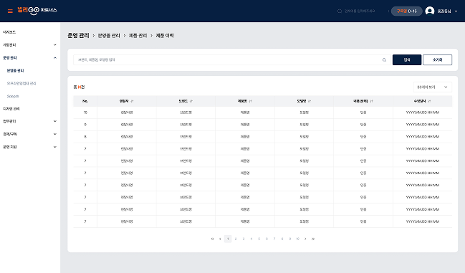Go to page 10 in pagination
465x273 pixels.
coord(297,239)
